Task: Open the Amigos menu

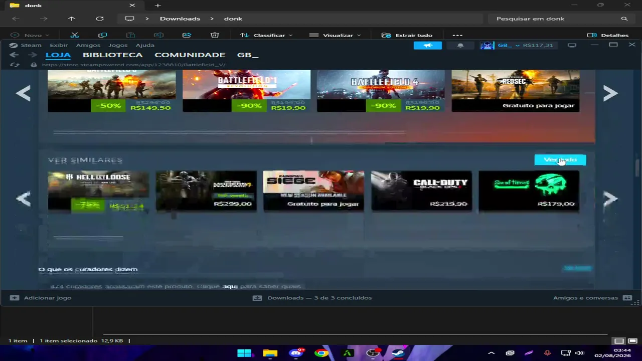Action: [88, 45]
